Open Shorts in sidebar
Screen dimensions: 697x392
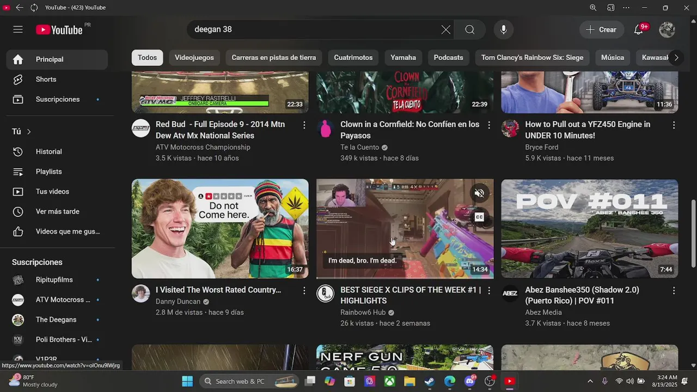coord(57,79)
